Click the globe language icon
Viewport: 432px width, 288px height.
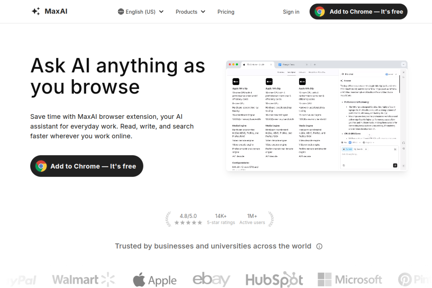click(121, 11)
